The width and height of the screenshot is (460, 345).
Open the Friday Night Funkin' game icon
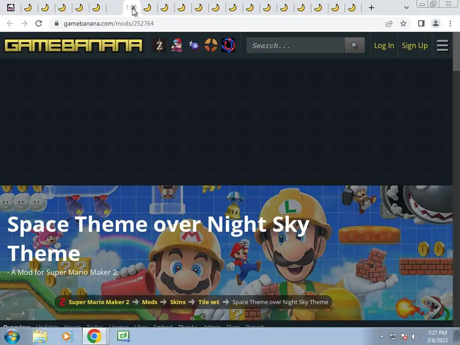coord(177,45)
